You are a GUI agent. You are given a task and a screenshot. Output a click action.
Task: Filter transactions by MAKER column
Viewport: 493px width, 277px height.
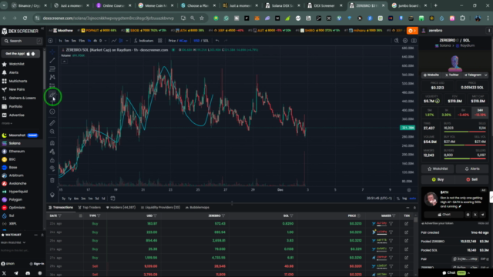[394, 215]
